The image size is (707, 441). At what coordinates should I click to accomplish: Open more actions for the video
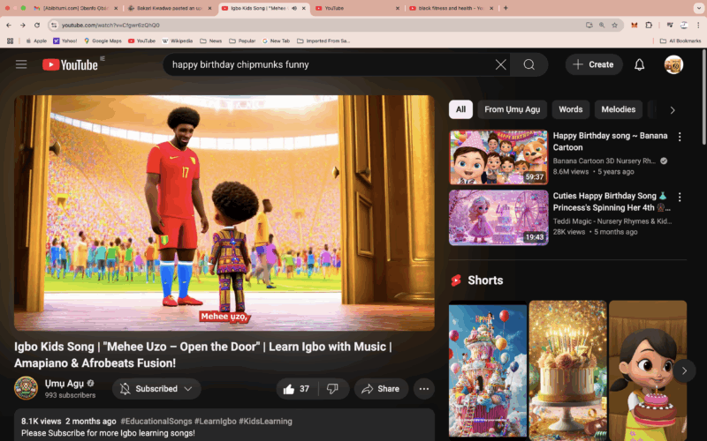coord(424,389)
